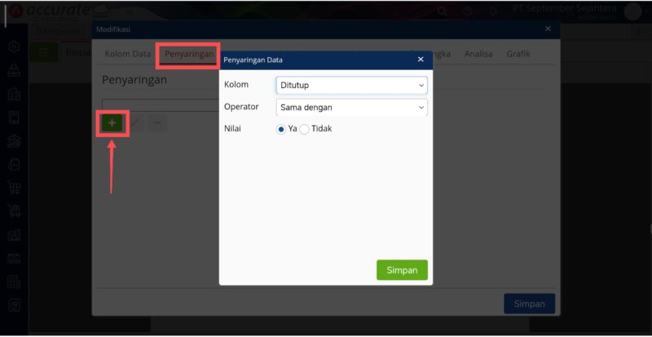Click the blue Simpan button in Modifikasi
The width and height of the screenshot is (652, 337).
click(x=529, y=304)
